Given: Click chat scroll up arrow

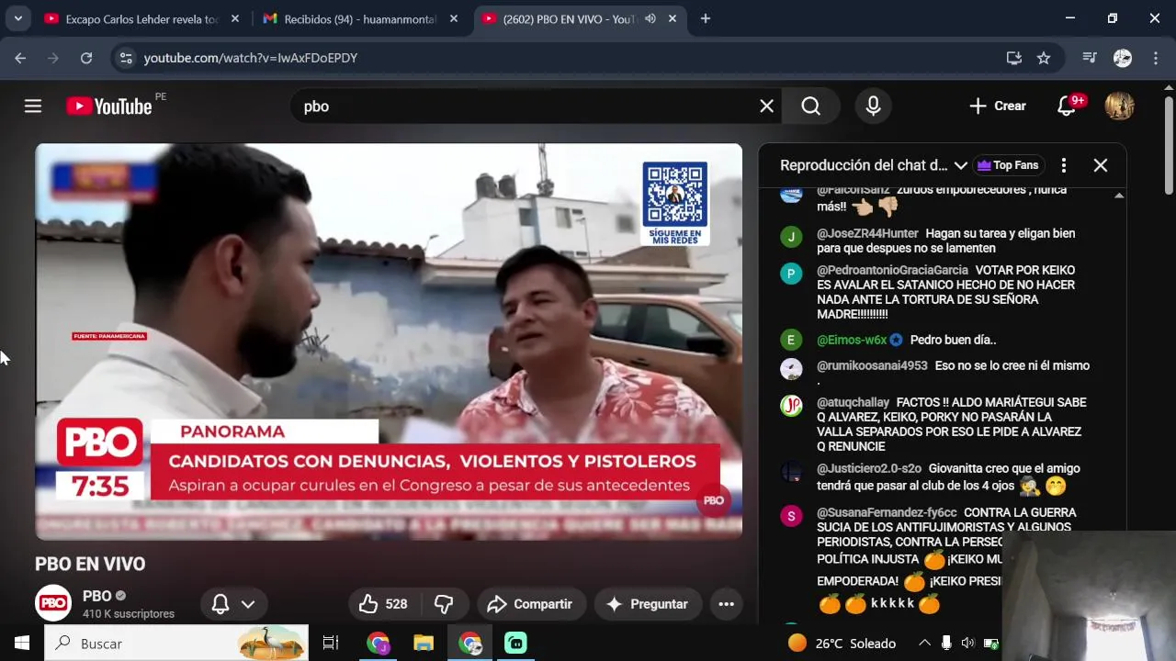Looking at the screenshot, I should (1119, 196).
